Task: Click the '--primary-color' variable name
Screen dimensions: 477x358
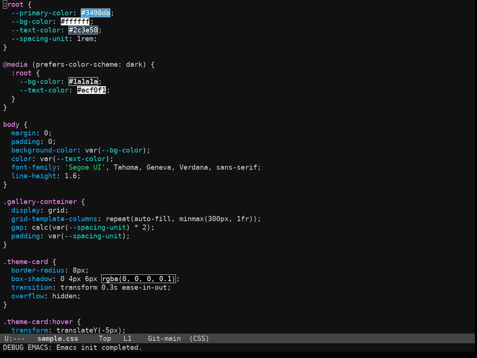Action: 42,13
